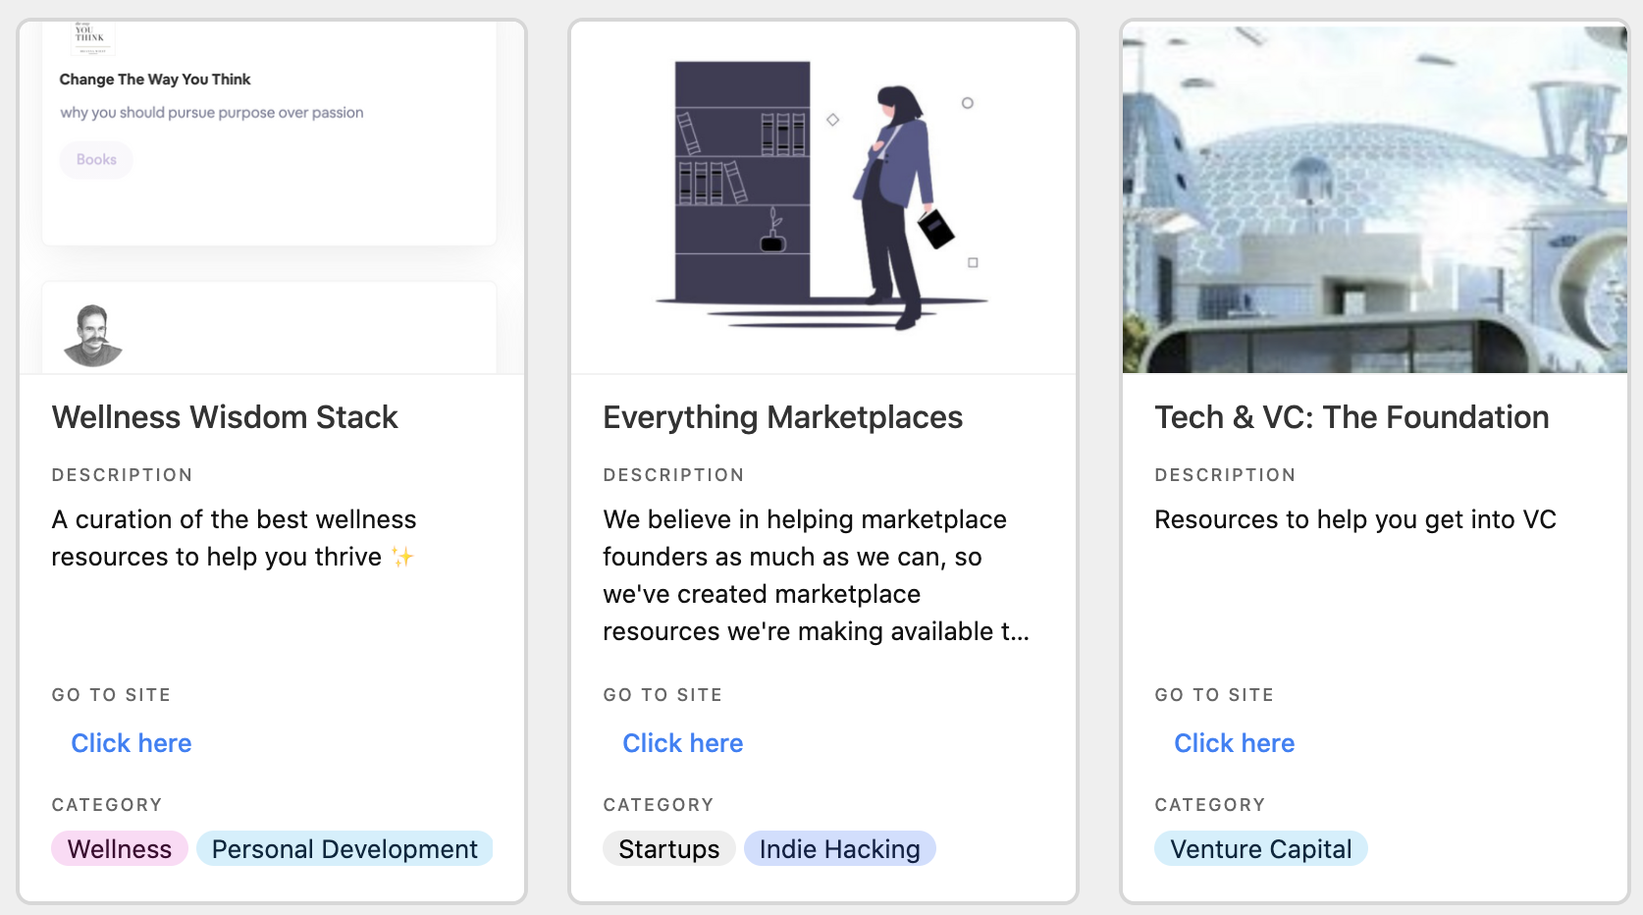Click the Startups category tag
This screenshot has width=1643, height=915.
[x=669, y=849]
